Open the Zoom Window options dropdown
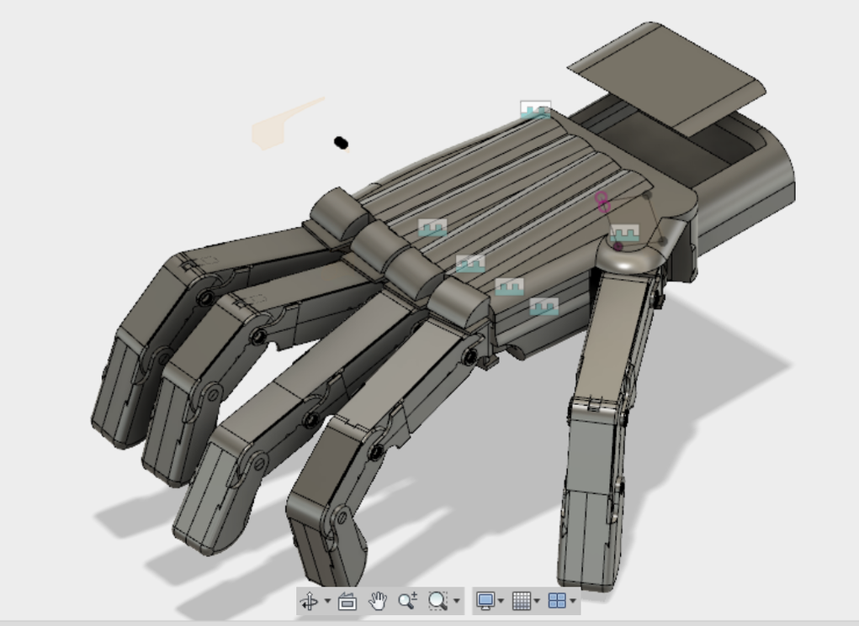 (456, 601)
